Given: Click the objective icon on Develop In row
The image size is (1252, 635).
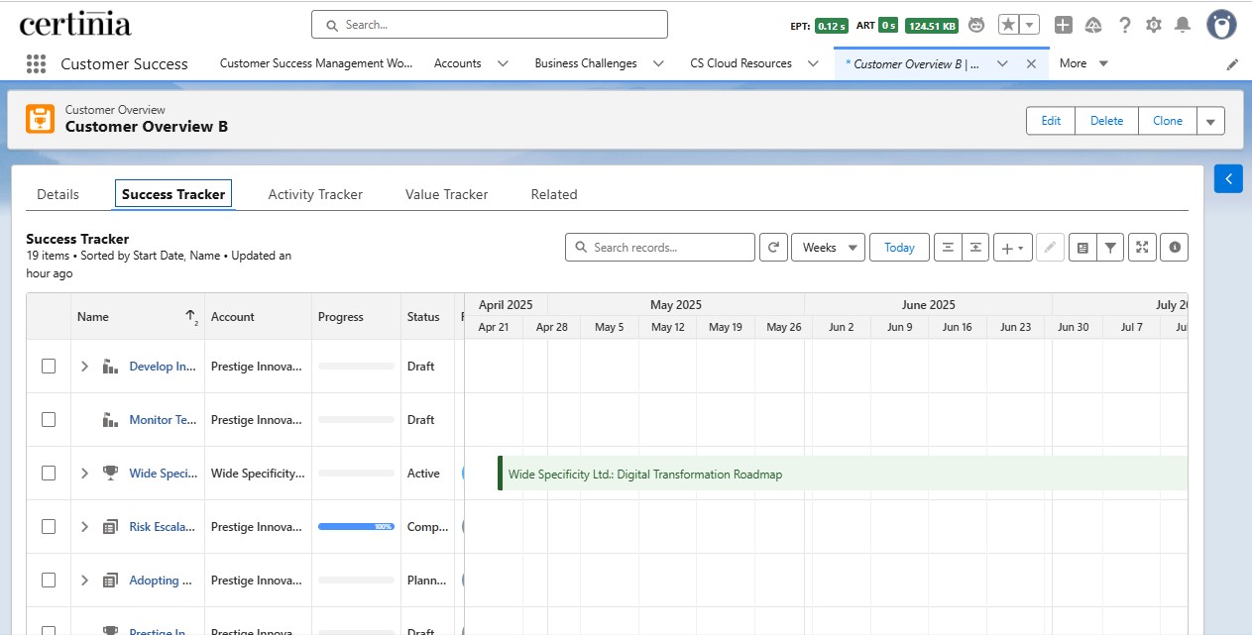Looking at the screenshot, I should [111, 367].
